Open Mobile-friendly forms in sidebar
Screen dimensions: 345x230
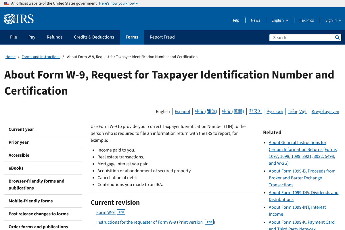pos(43,201)
